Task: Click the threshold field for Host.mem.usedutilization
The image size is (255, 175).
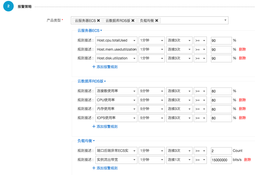Action: point(221,49)
